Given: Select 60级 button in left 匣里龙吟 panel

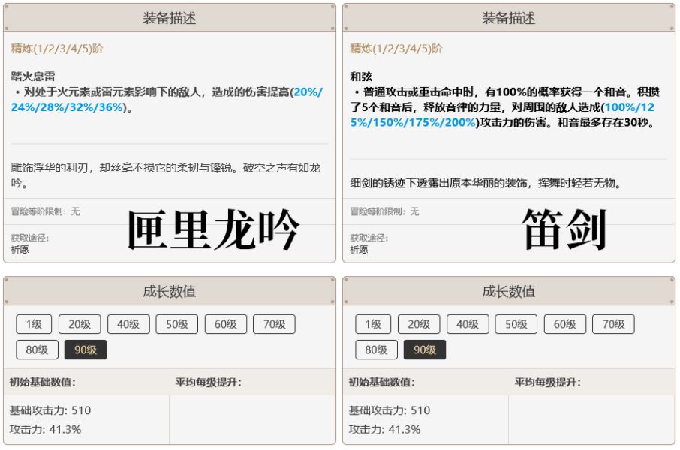Looking at the screenshot, I should pos(225,324).
